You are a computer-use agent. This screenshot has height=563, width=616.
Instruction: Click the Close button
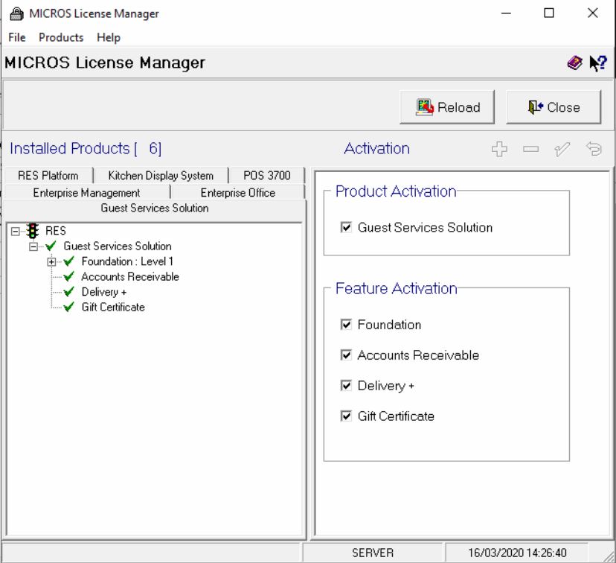(x=554, y=107)
